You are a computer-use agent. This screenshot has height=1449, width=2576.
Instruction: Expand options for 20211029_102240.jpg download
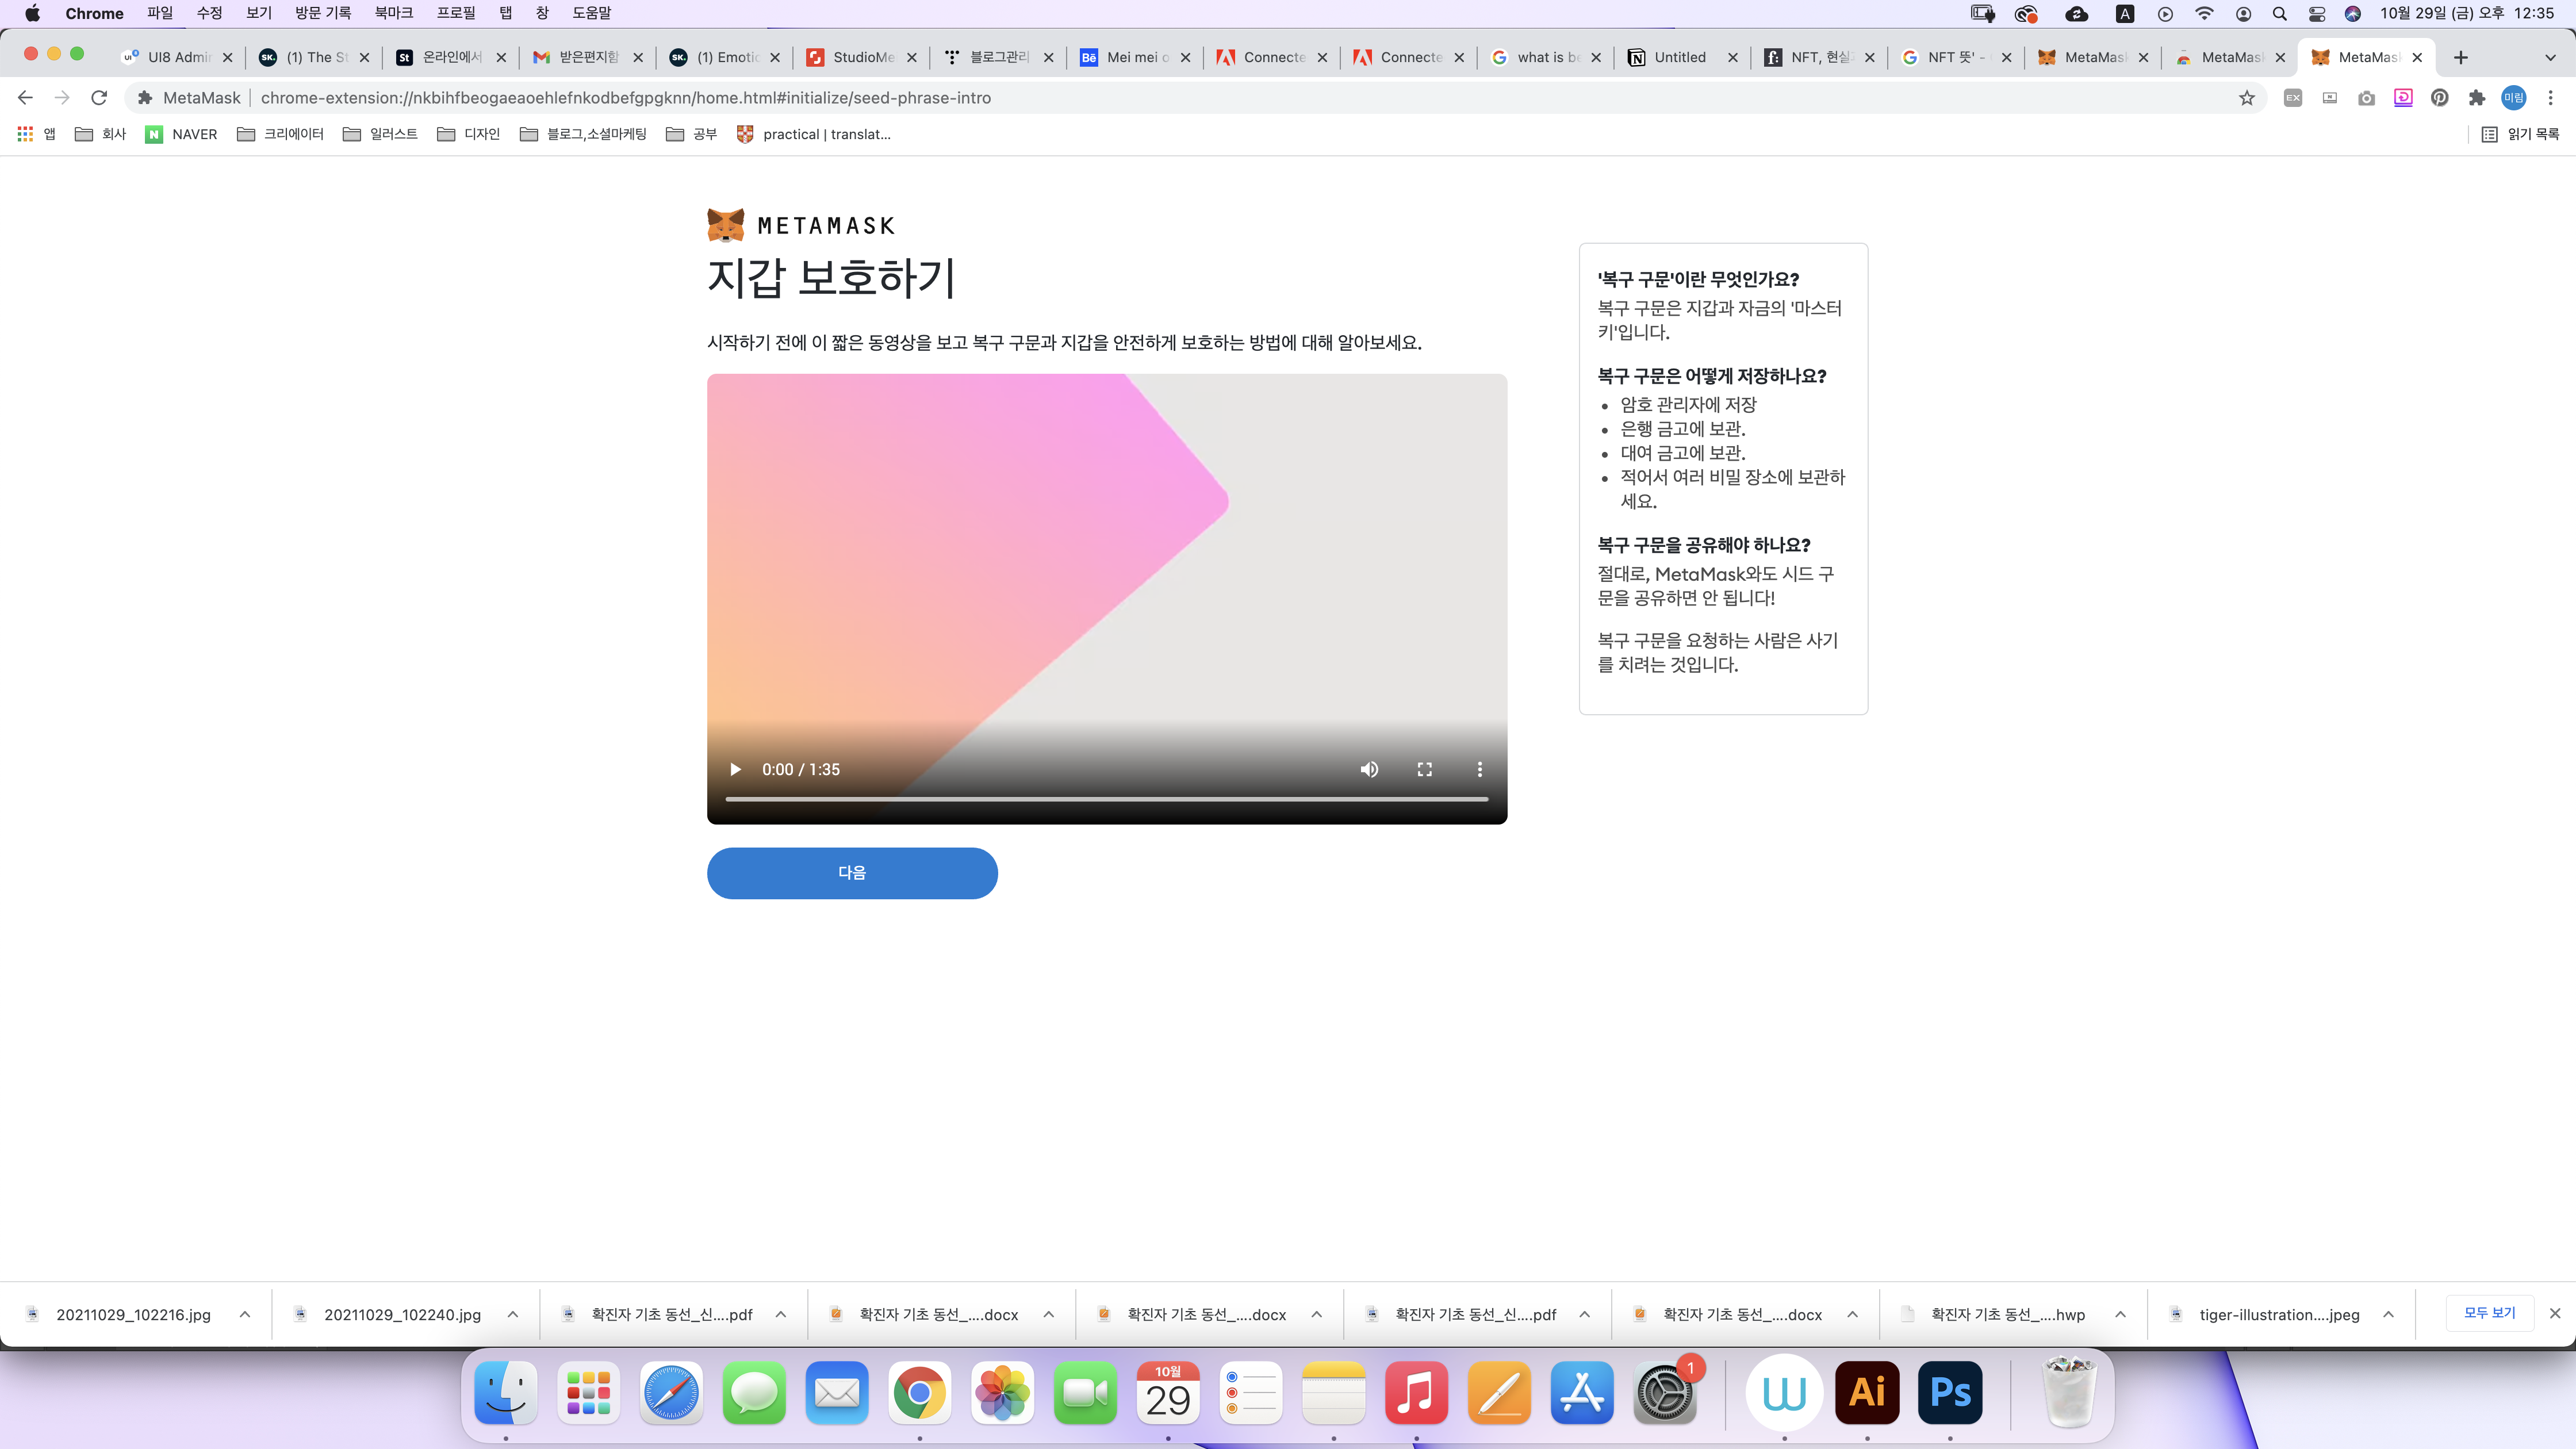click(x=513, y=1314)
